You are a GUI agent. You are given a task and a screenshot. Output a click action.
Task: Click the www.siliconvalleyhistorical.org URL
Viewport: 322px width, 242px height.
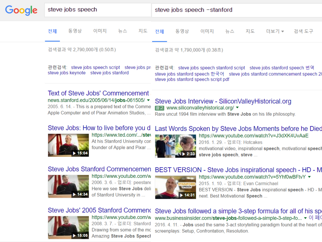tap(200, 108)
